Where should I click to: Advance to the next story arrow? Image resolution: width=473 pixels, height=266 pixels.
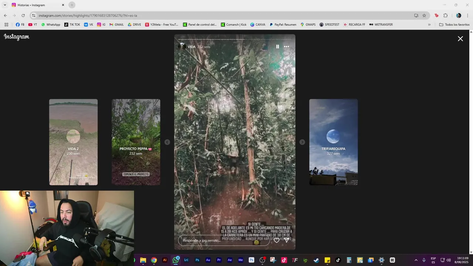click(x=302, y=142)
